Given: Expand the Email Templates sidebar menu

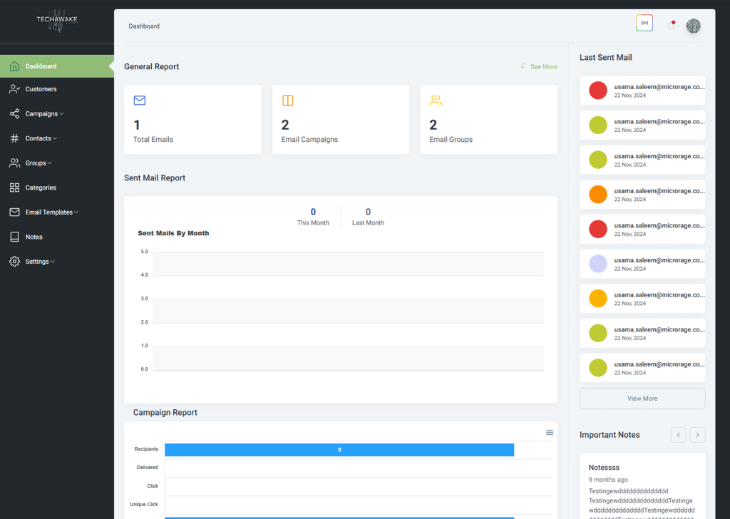Looking at the screenshot, I should [51, 212].
